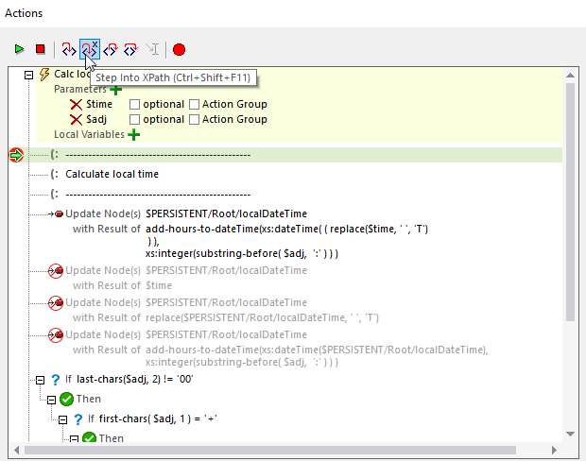
Task: Check Action Group for $time parameter
Action: pos(194,104)
